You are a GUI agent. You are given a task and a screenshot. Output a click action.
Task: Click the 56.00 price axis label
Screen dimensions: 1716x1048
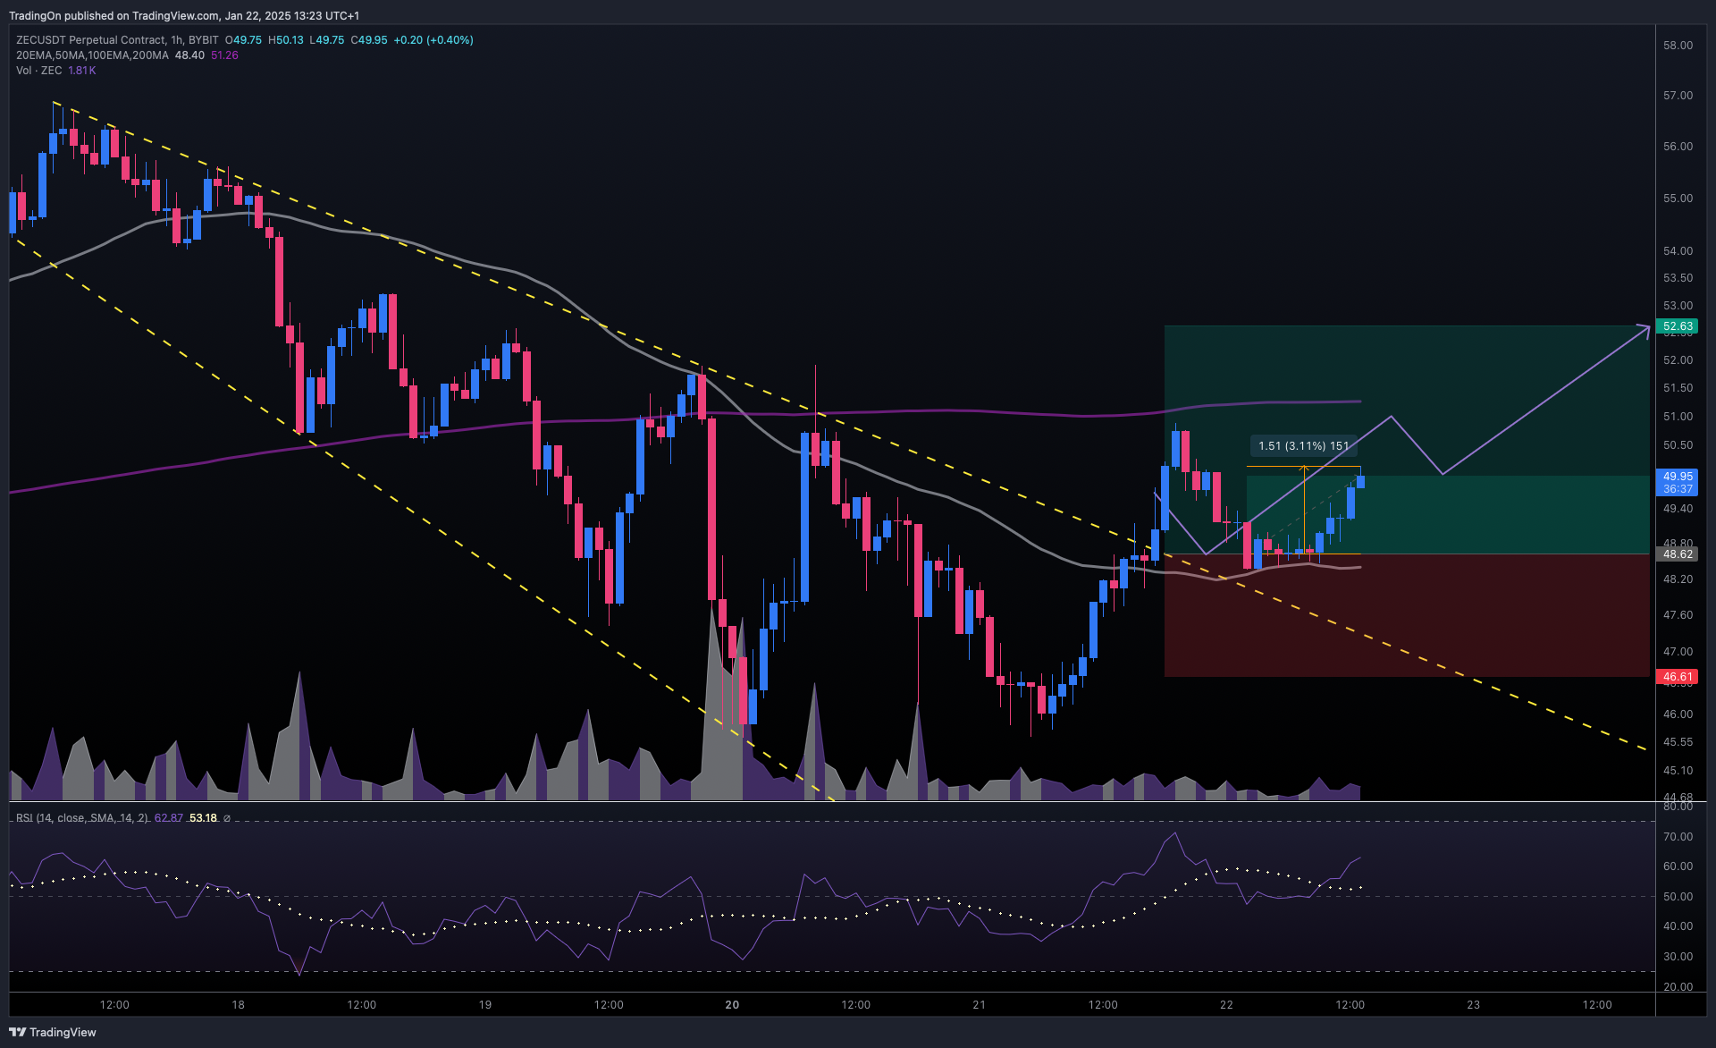click(1678, 147)
